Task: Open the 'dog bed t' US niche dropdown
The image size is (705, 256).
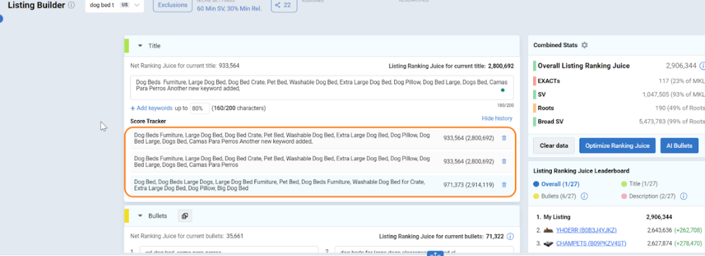Action: [114, 5]
